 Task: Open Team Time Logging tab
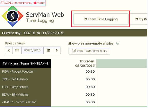point(101,19)
